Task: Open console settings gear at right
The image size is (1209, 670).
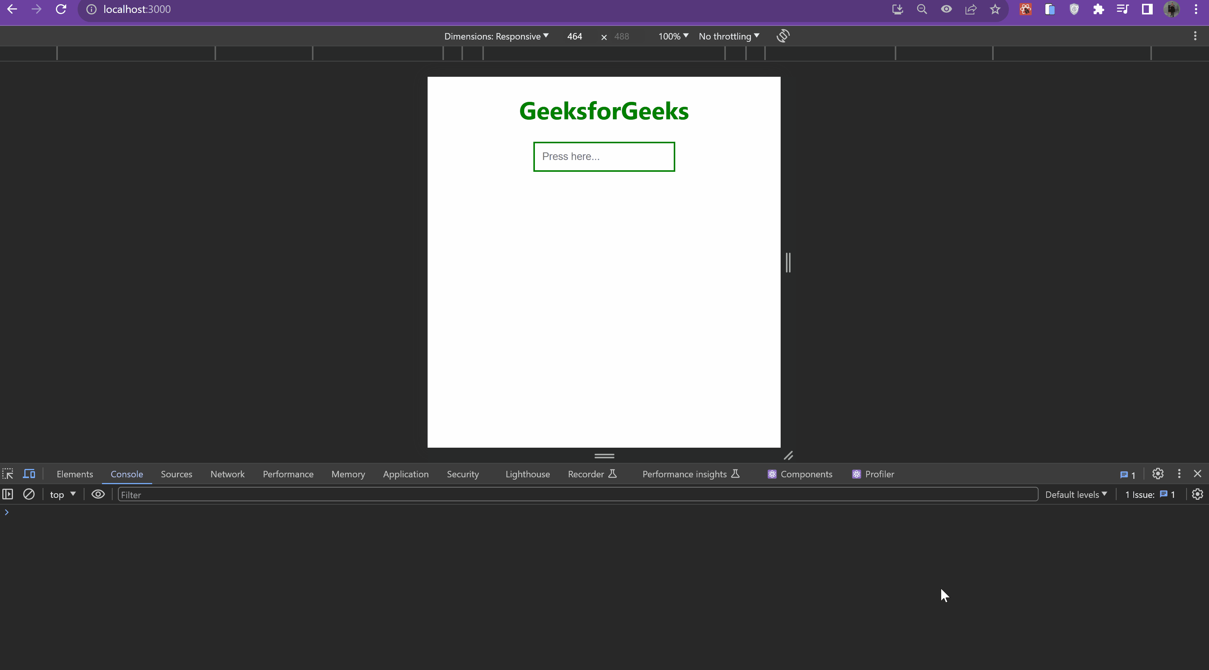Action: [1197, 494]
